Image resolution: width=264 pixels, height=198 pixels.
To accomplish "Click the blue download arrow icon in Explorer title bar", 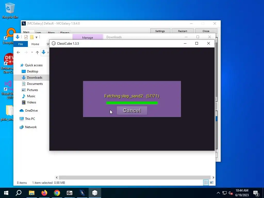I will pyautogui.click(x=17, y=37).
